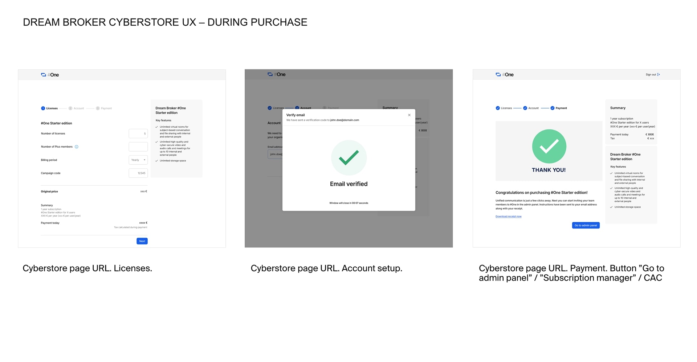
Task: Click caption 'Cyberstore page URL. Licenses.'
Action: pos(87,268)
